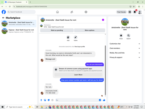Go back using the Marketplace back arrow
The height and width of the screenshot is (109, 145).
(x=3, y=18)
